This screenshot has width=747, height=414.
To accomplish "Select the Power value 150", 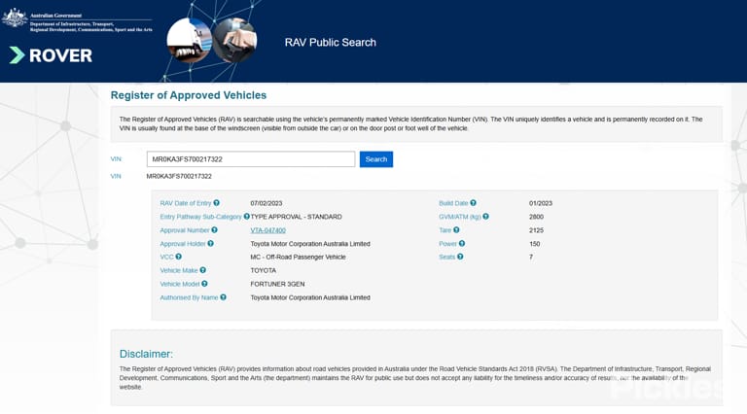I will [534, 244].
